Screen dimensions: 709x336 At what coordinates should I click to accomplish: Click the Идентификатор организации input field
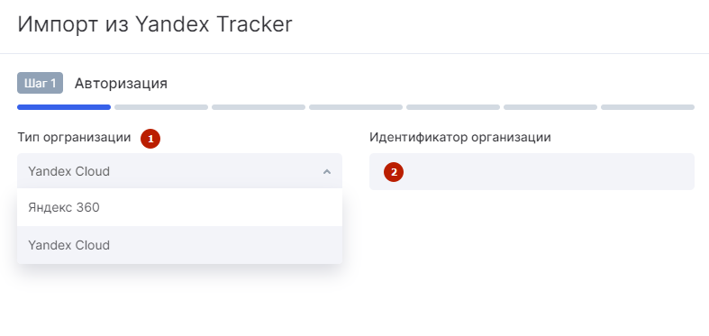[532, 171]
